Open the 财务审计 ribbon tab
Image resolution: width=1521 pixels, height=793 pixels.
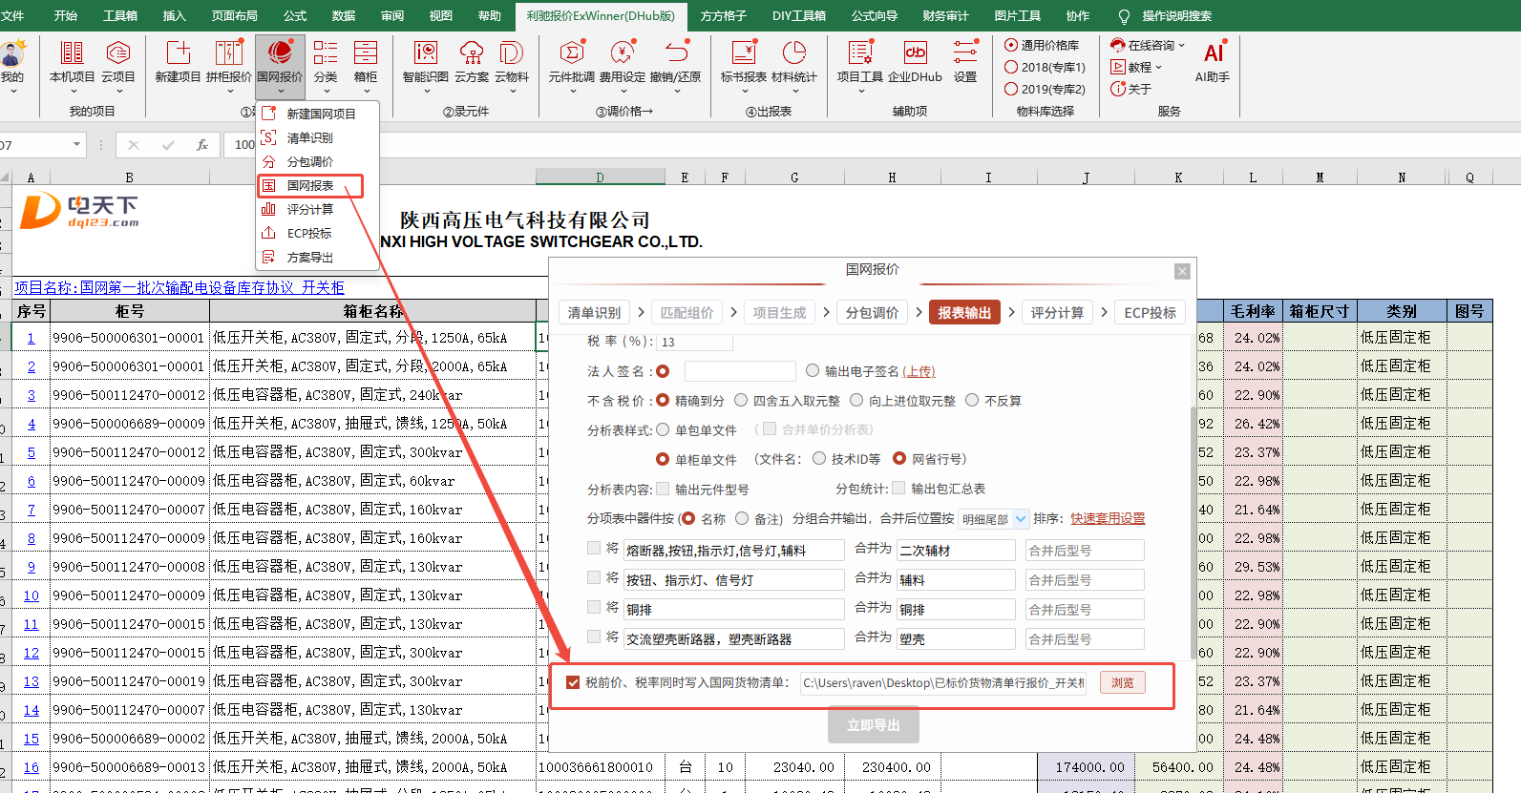point(945,15)
